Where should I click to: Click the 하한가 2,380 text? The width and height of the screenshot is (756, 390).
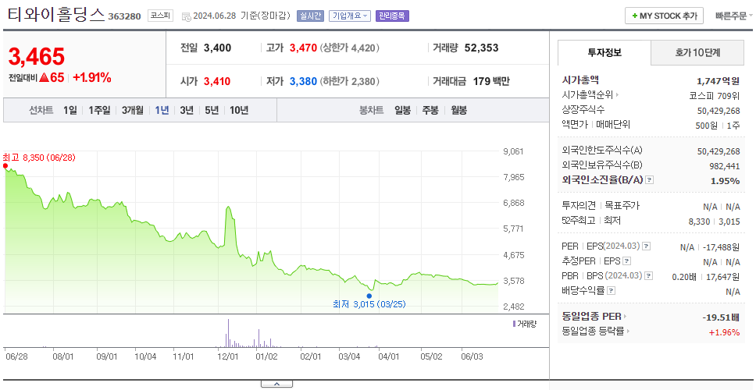[350, 81]
